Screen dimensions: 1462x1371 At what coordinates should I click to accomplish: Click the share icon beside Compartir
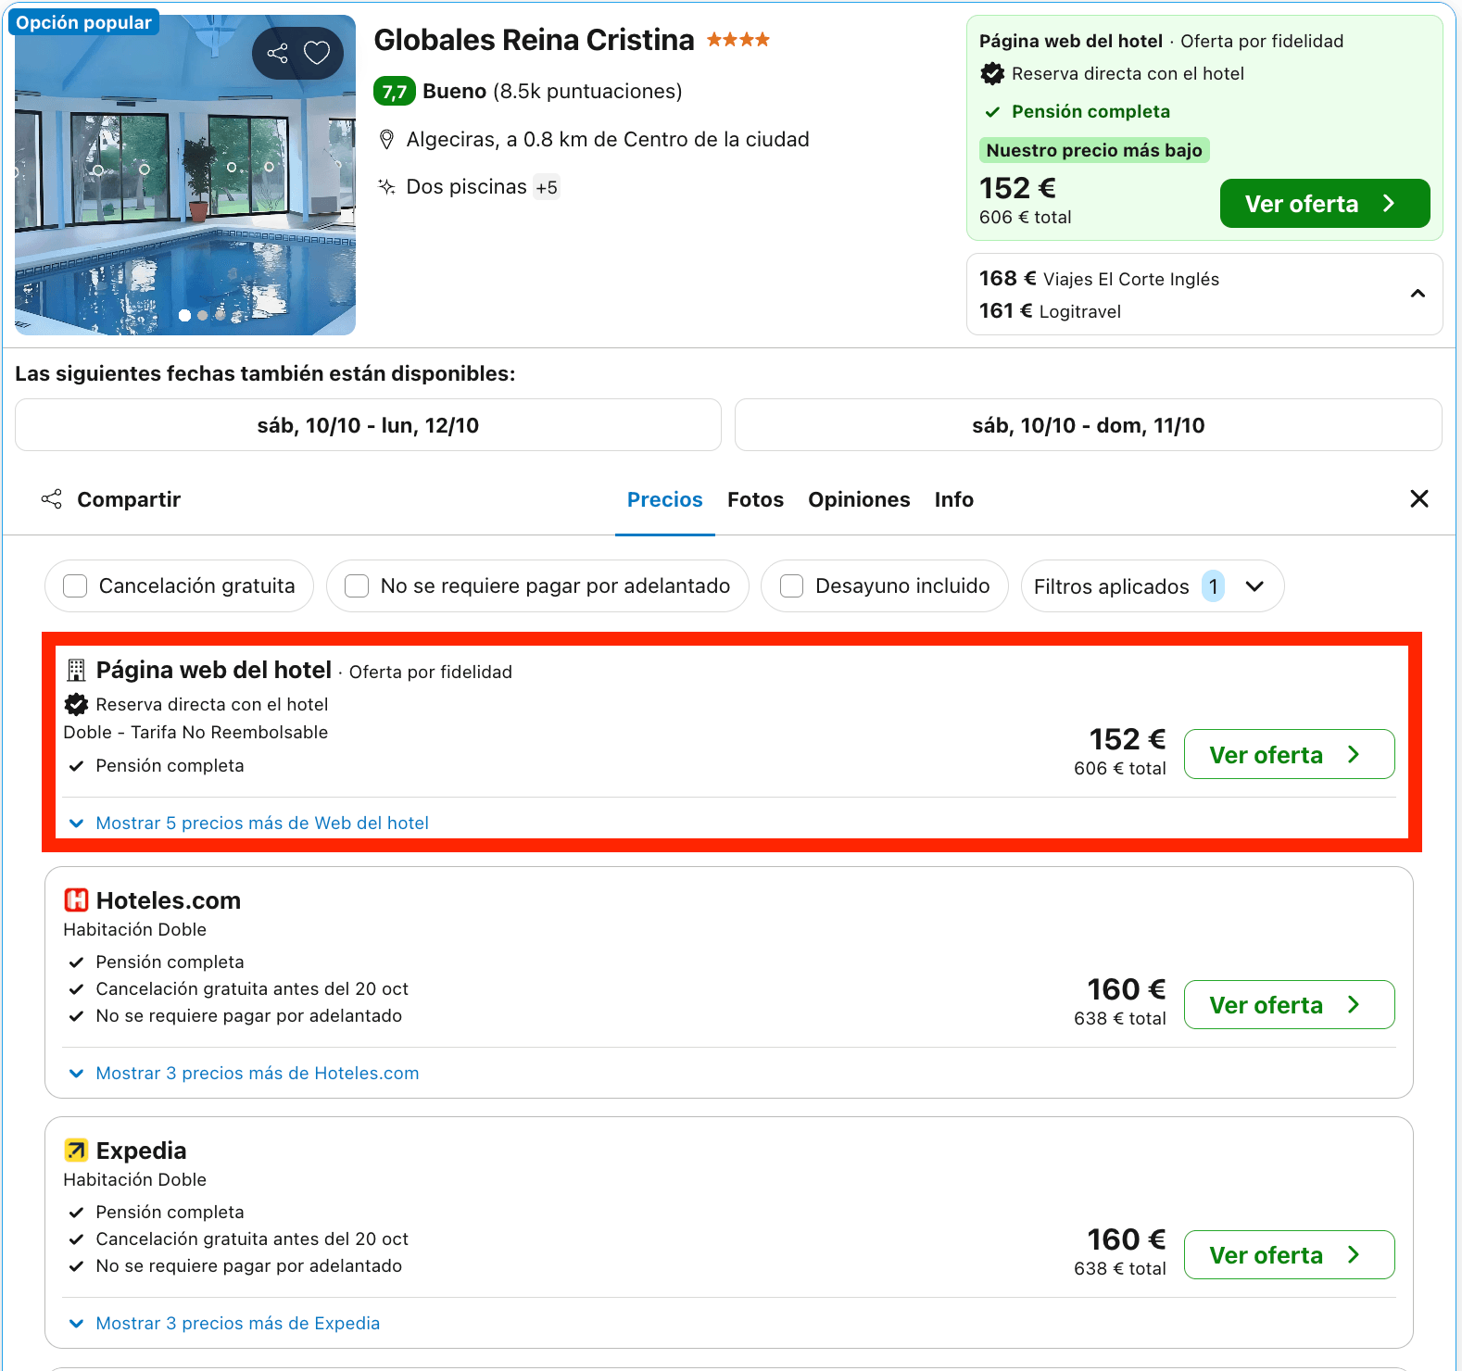52,499
